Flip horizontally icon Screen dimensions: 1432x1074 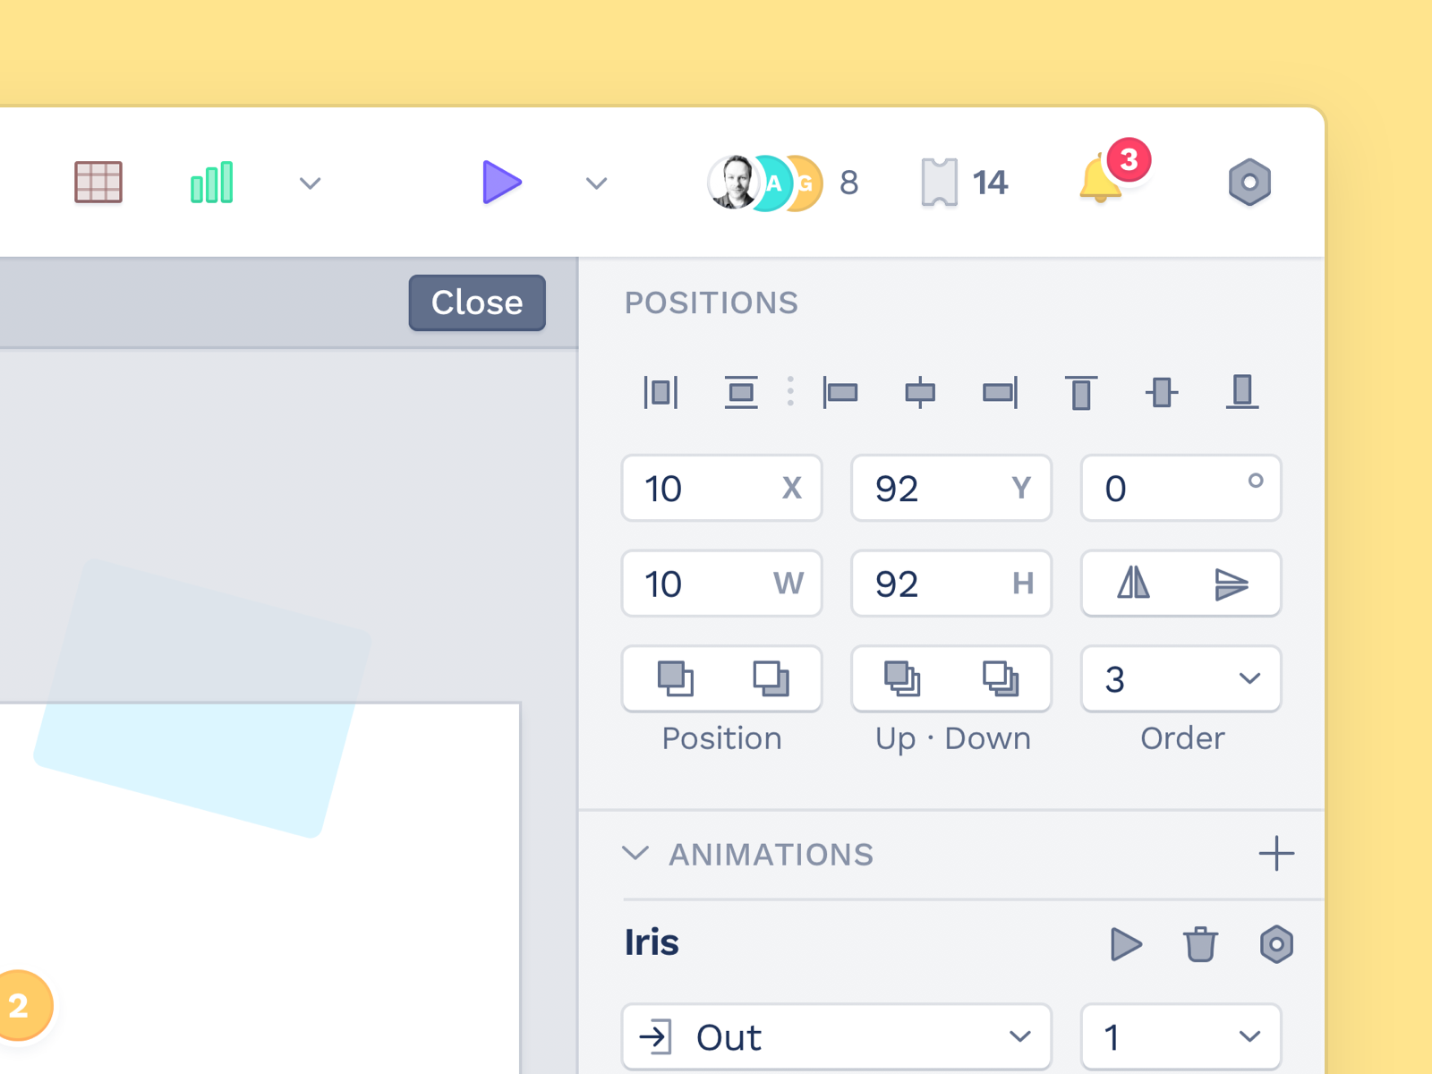point(1133,584)
